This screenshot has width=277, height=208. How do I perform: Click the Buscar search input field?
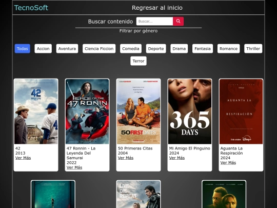click(x=154, y=21)
